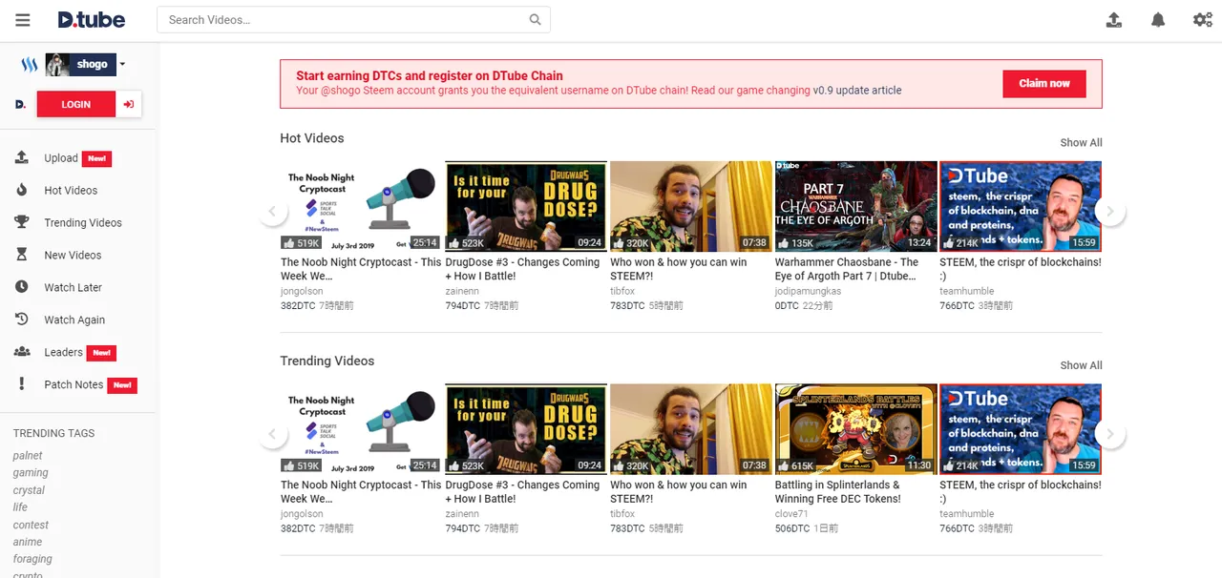The image size is (1222, 578).
Task: Open Leaders page
Action: click(x=63, y=353)
